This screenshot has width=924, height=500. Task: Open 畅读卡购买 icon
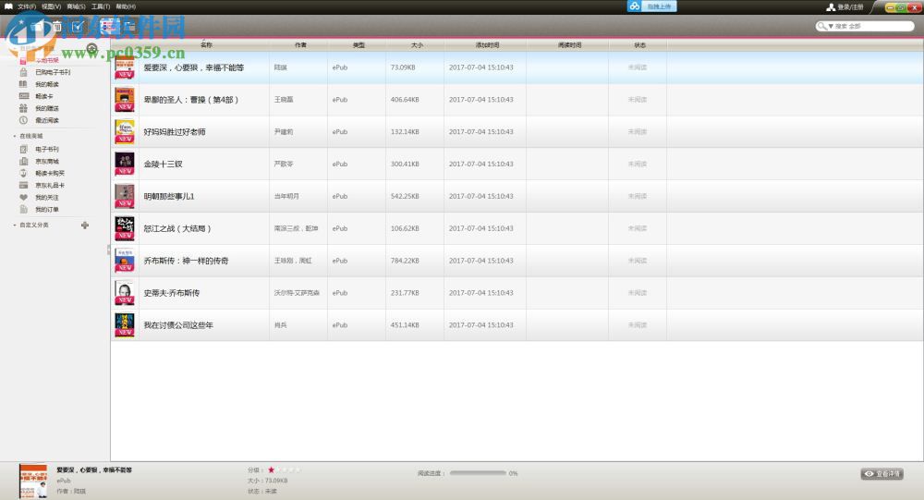click(x=24, y=174)
